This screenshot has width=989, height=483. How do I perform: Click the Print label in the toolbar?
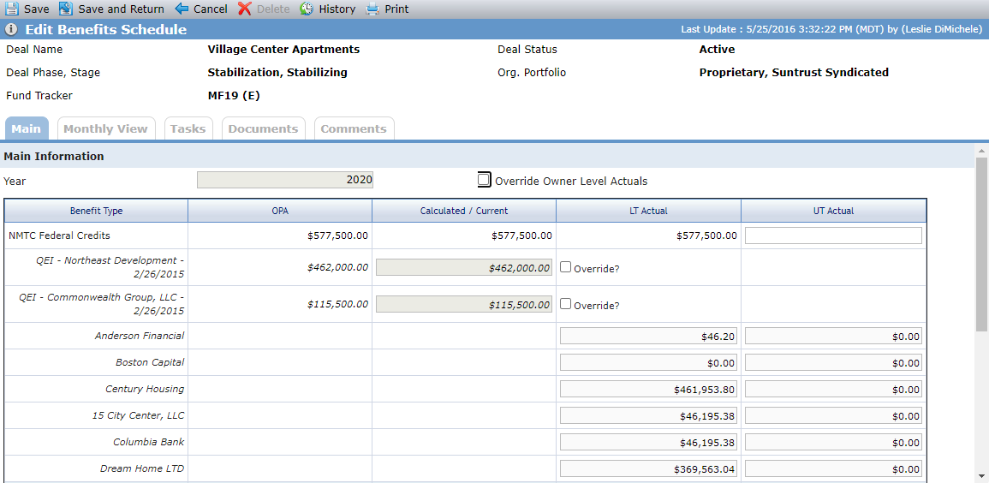[396, 9]
